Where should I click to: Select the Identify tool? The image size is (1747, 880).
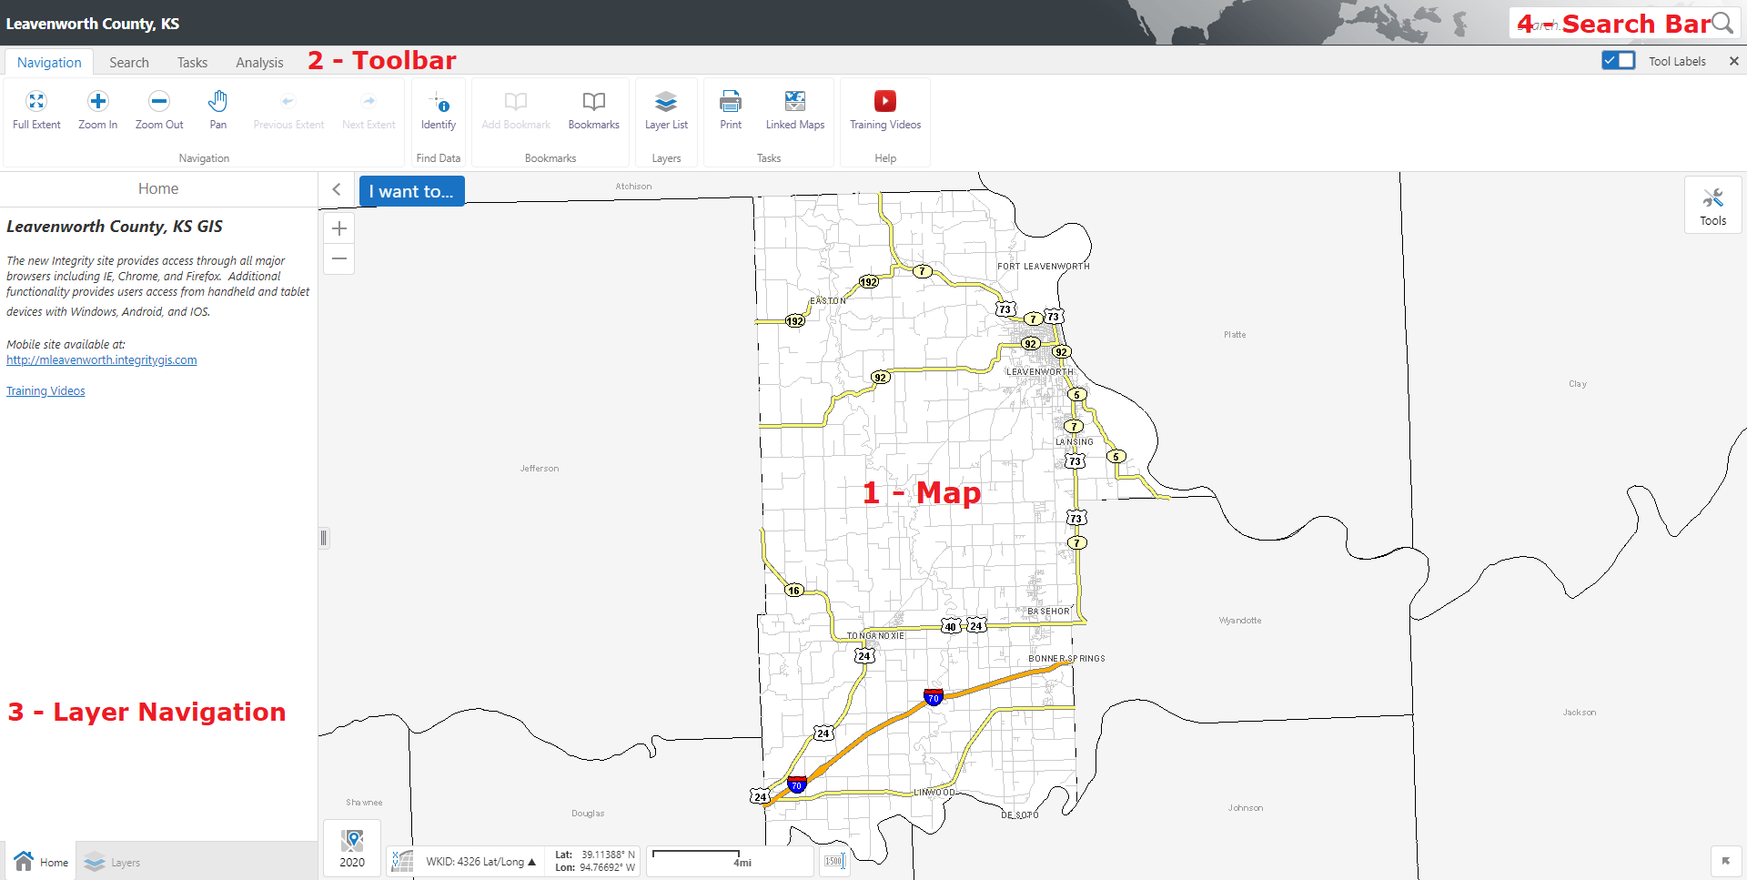439,111
